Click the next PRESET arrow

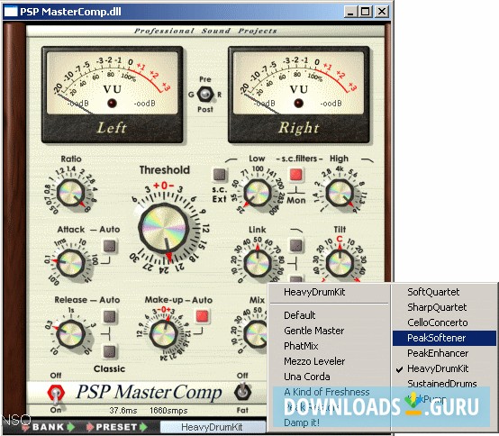(144, 427)
